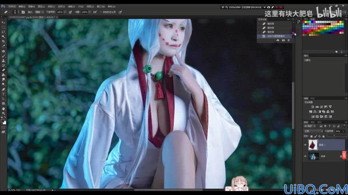348x195 pixels.
Task: Select the Hand tool
Action: click(x=3, y=109)
